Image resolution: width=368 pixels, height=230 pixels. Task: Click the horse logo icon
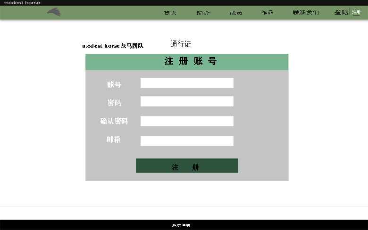click(54, 12)
